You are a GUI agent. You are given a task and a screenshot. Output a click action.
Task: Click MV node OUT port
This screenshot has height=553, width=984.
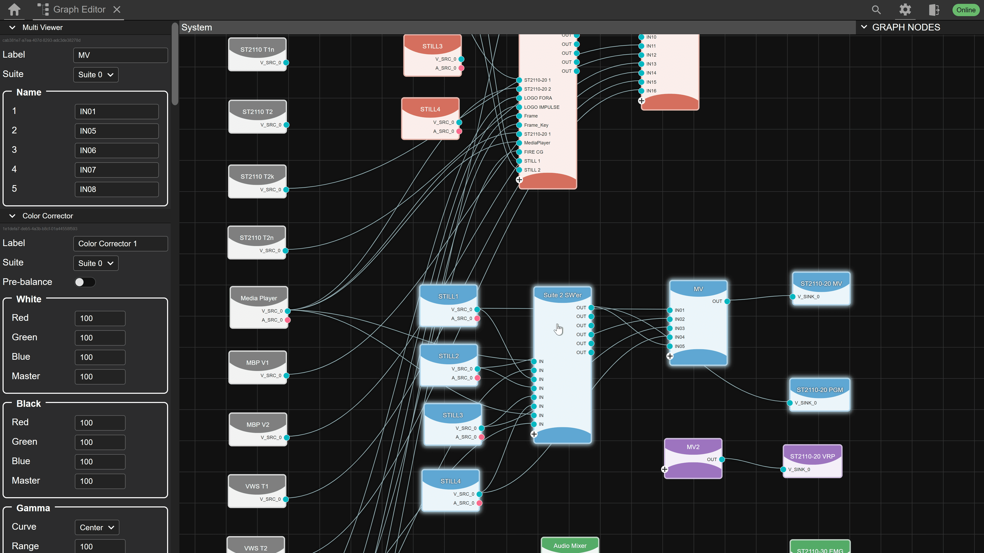tap(727, 302)
